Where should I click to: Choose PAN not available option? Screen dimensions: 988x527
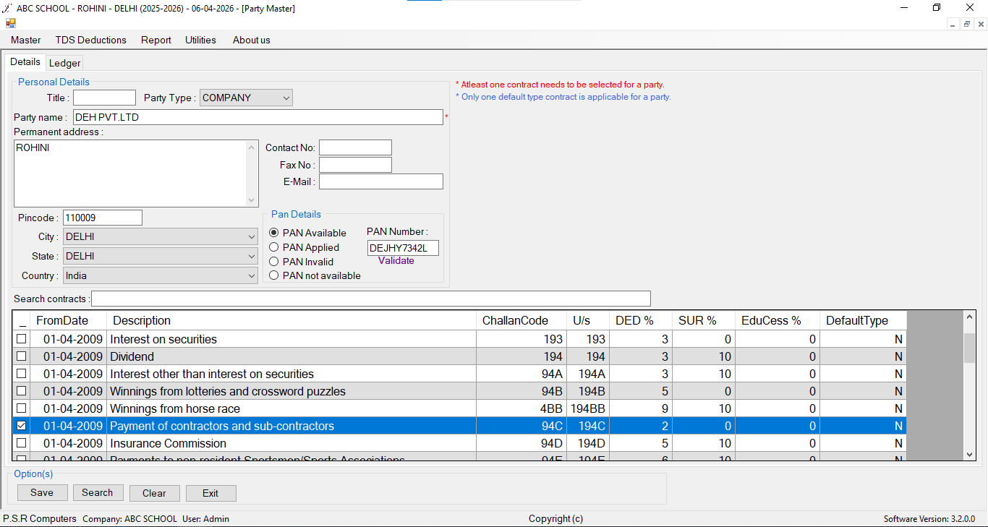point(274,275)
